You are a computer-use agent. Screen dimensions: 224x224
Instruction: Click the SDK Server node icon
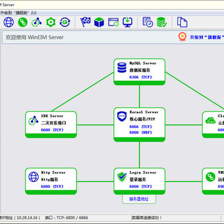[34, 120]
